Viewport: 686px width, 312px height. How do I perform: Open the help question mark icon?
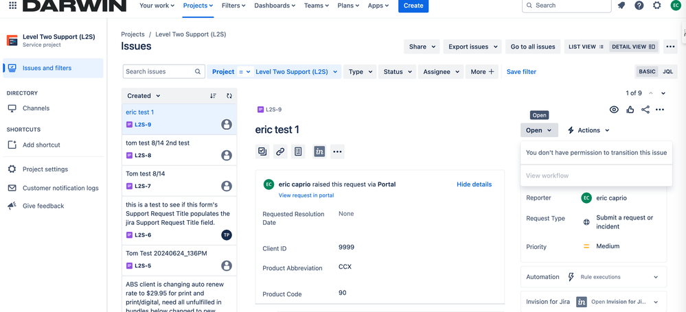tap(639, 5)
